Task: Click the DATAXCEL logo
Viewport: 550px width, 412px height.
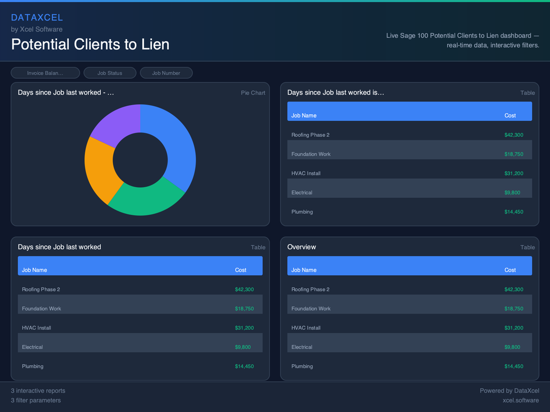Action: click(37, 17)
